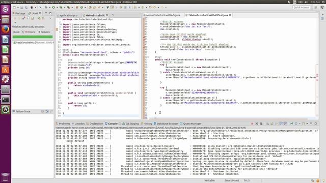Open the Problems view tab
Image resolution: width=326 pixels, height=183 pixels.
[63, 124]
